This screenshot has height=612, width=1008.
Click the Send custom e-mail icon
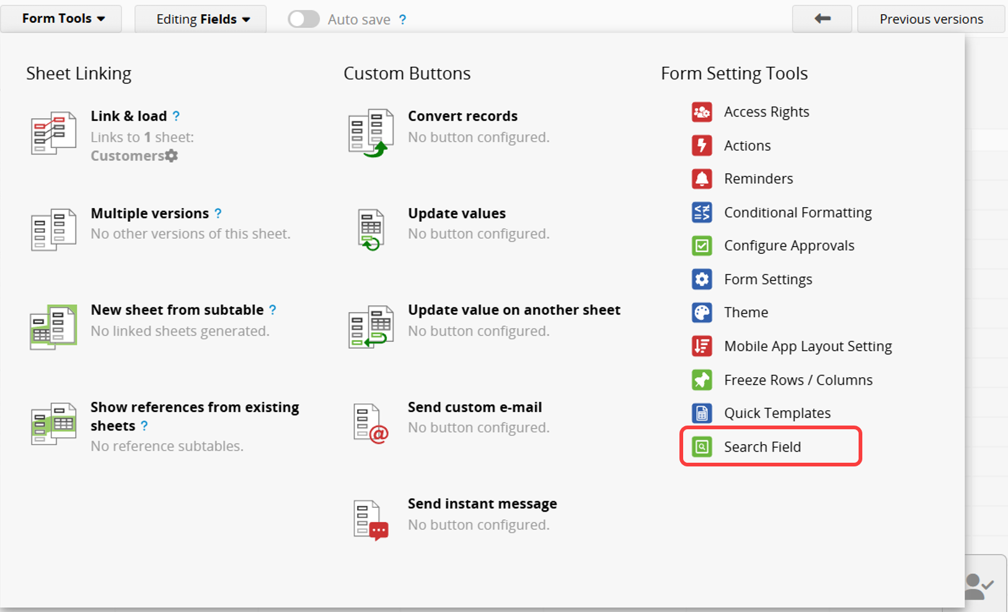371,424
